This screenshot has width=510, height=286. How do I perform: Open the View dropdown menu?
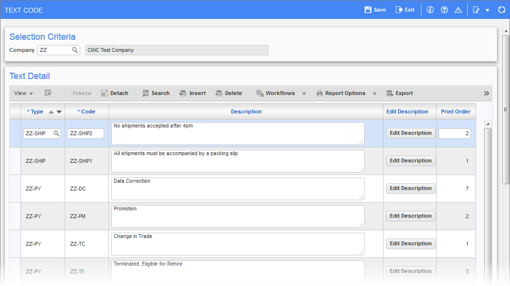point(22,93)
